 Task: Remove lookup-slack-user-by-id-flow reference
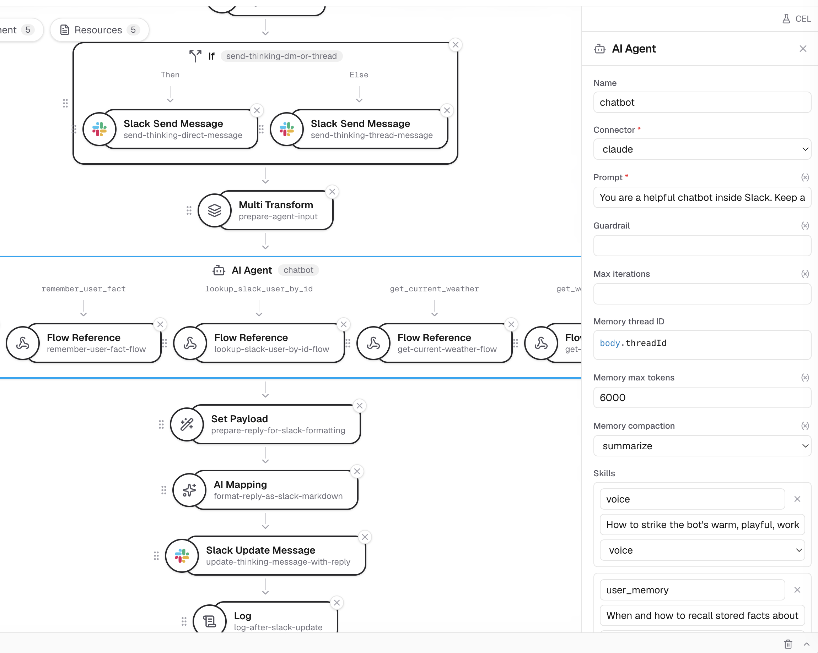tap(343, 324)
